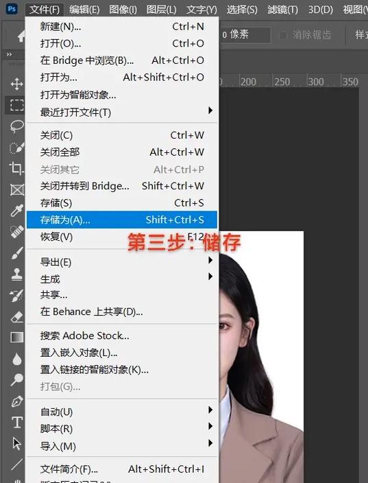368x483 pixels.
Task: Open the 滤镜(T) menu
Action: click(x=283, y=10)
